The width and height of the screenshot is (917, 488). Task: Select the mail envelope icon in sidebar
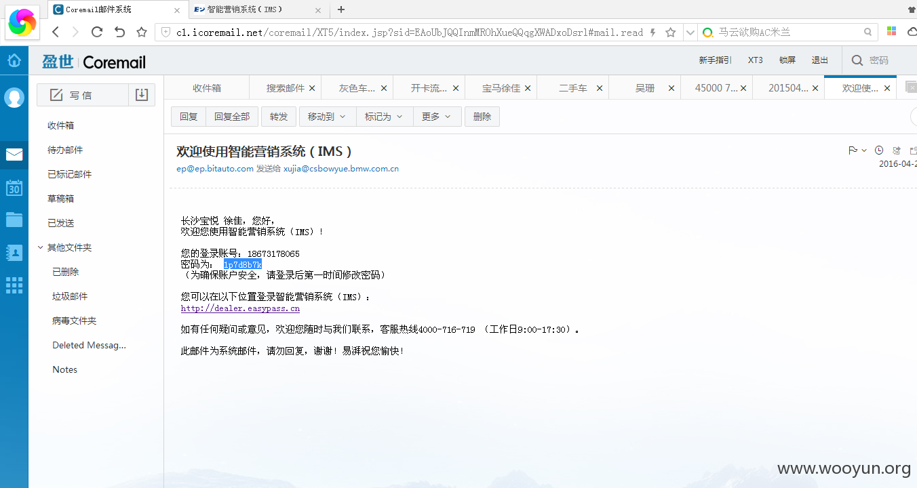(x=14, y=155)
